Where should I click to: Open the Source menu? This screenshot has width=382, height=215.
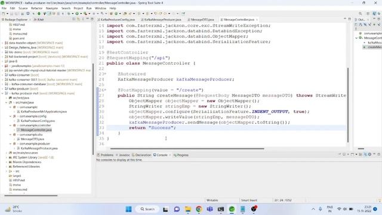(x=23, y=8)
